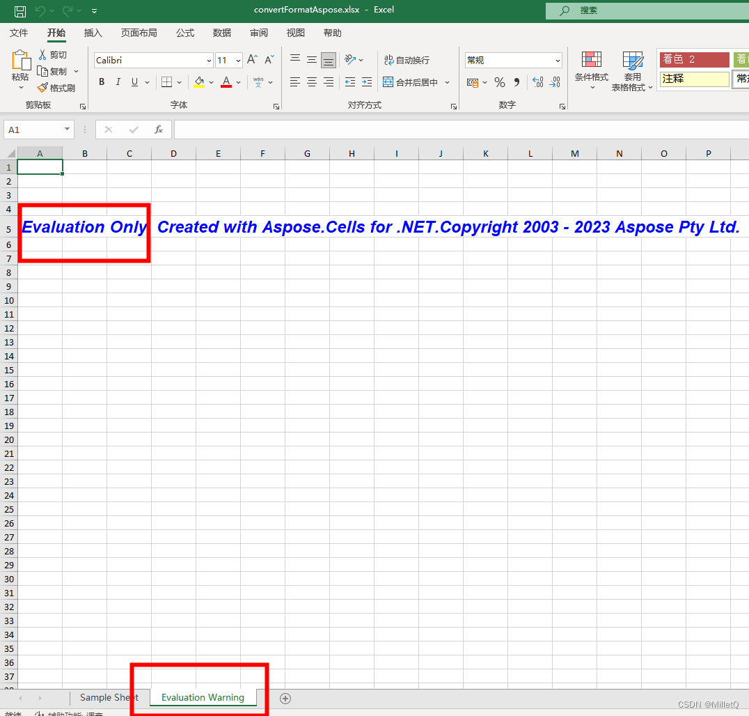
Task: Switch to the 插入 tab
Action: (93, 33)
